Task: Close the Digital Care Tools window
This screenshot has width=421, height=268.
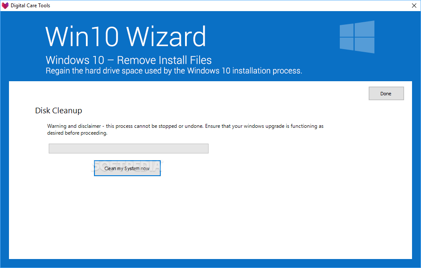Action: click(x=414, y=6)
